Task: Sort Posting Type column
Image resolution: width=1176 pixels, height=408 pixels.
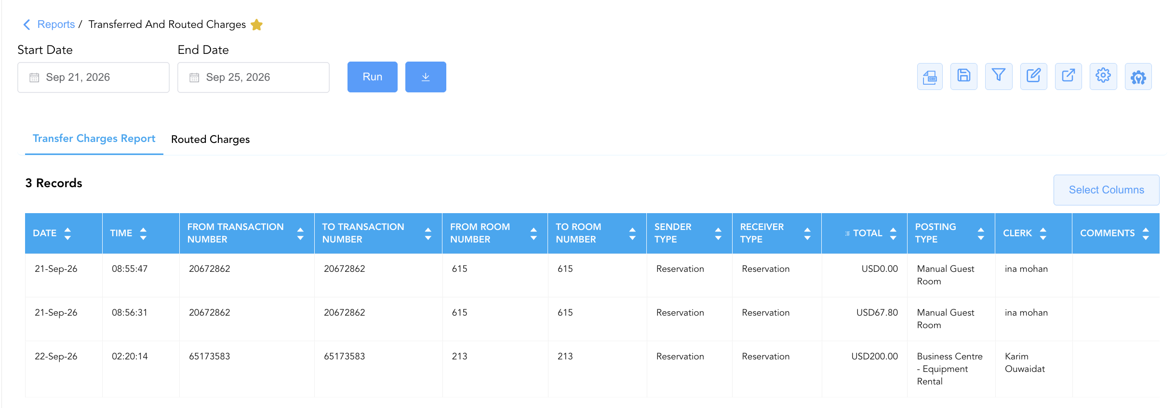Action: click(981, 233)
